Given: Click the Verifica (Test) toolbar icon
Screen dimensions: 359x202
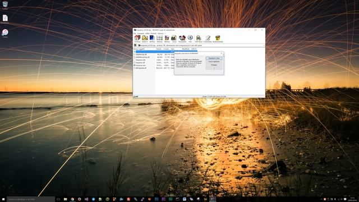Looking at the screenshot, I should point(152,39).
